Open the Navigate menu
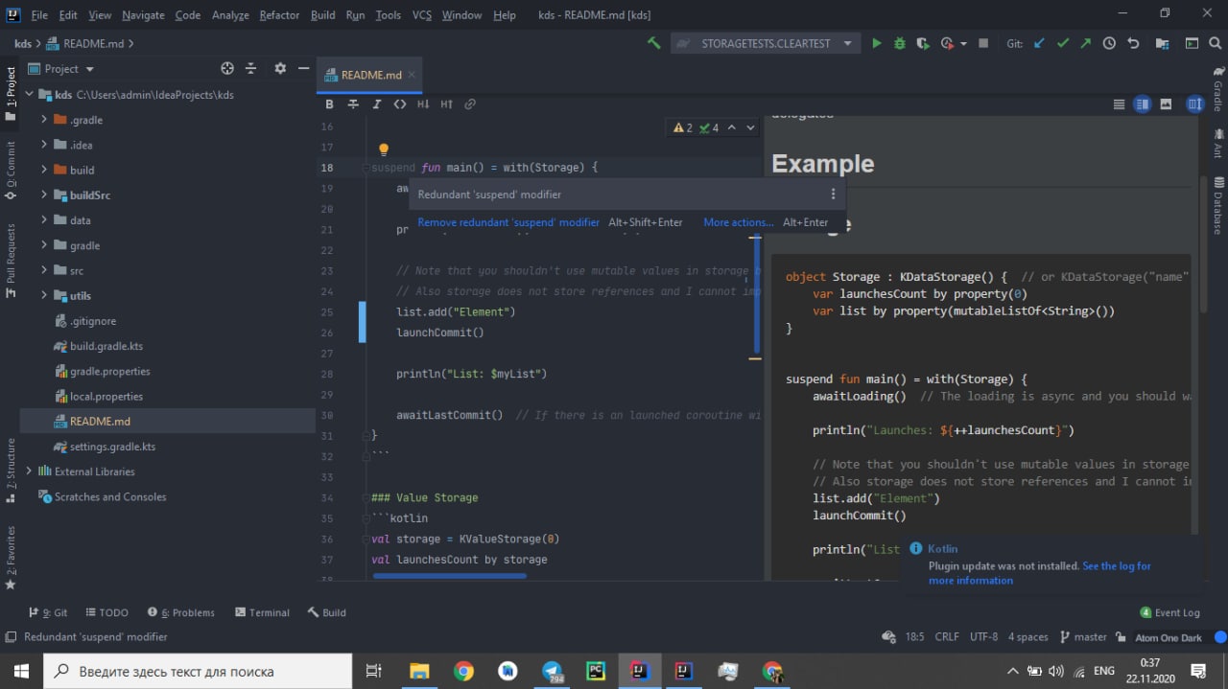The width and height of the screenshot is (1228, 689). point(143,14)
